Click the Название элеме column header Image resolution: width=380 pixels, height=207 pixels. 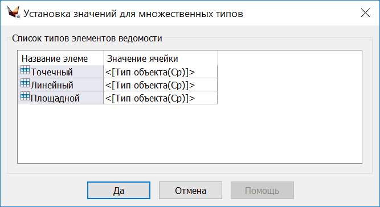(60, 58)
